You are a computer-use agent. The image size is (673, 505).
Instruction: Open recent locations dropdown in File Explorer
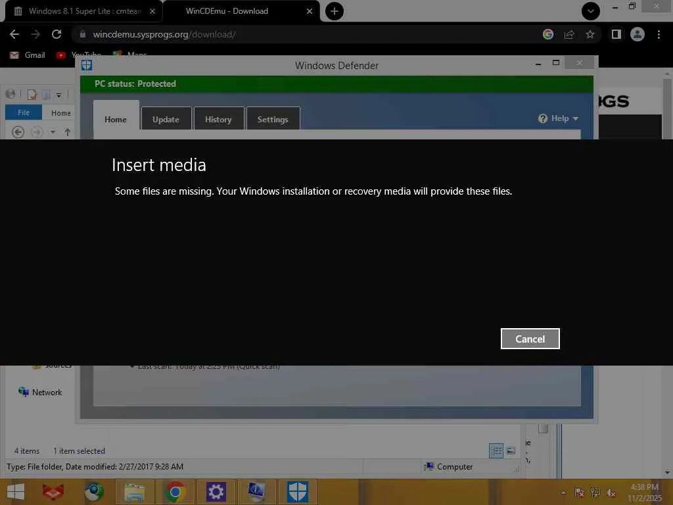point(53,132)
